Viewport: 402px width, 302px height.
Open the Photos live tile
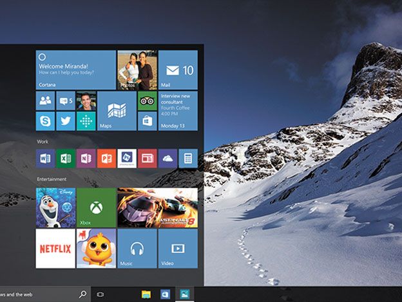(137, 70)
